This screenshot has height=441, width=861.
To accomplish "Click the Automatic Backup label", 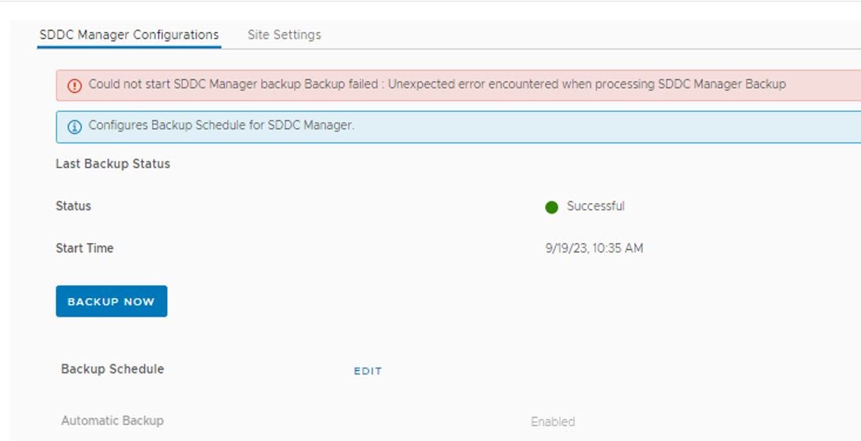I will pyautogui.click(x=113, y=421).
